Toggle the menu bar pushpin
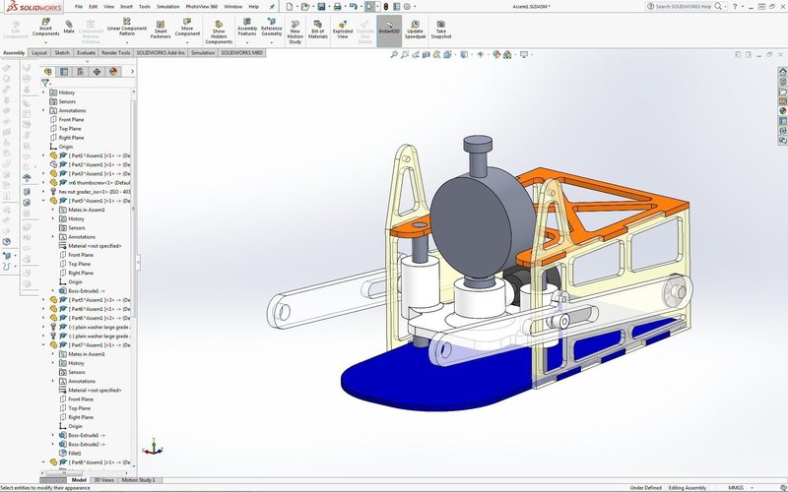 [272, 7]
